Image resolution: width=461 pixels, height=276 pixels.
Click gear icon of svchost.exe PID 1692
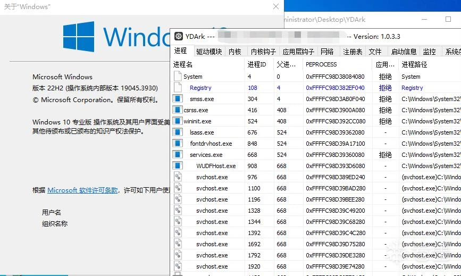178,244
